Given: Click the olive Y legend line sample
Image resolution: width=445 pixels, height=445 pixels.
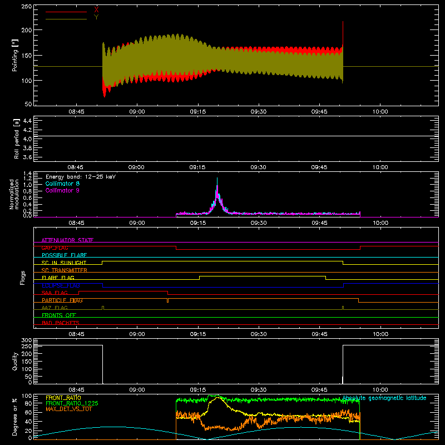Looking at the screenshot, I should (x=66, y=19).
